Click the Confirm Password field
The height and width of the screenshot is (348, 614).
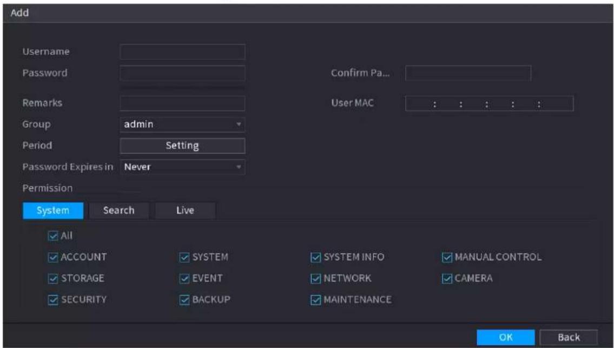(468, 73)
